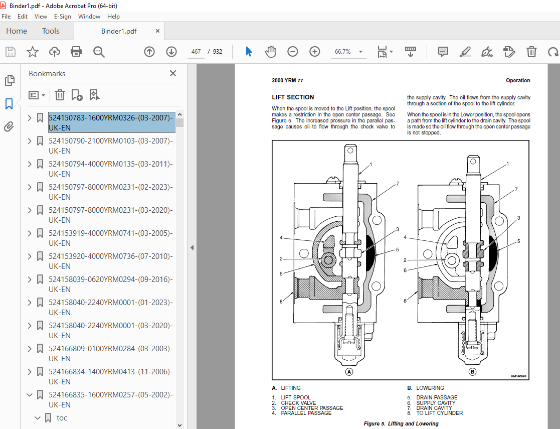Select bookmark 524158040-2240YRM0001-(03-2020)-UK-EN
Viewport: 560px width, 429px height.
[111, 330]
